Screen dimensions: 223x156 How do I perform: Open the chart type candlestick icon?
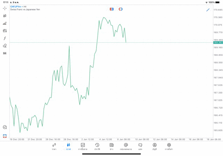point(5,16)
